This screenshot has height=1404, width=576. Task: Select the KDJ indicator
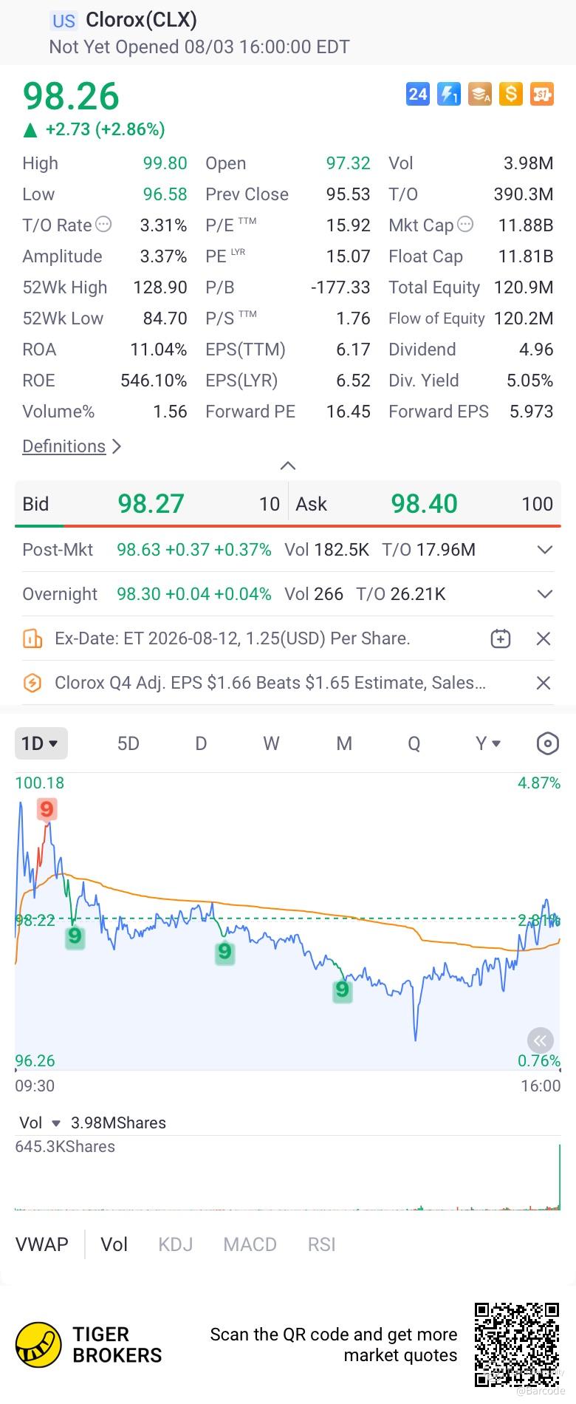point(176,1244)
